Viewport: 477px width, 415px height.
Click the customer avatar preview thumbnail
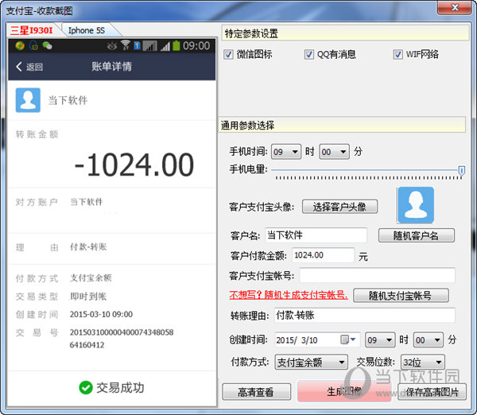click(416, 205)
